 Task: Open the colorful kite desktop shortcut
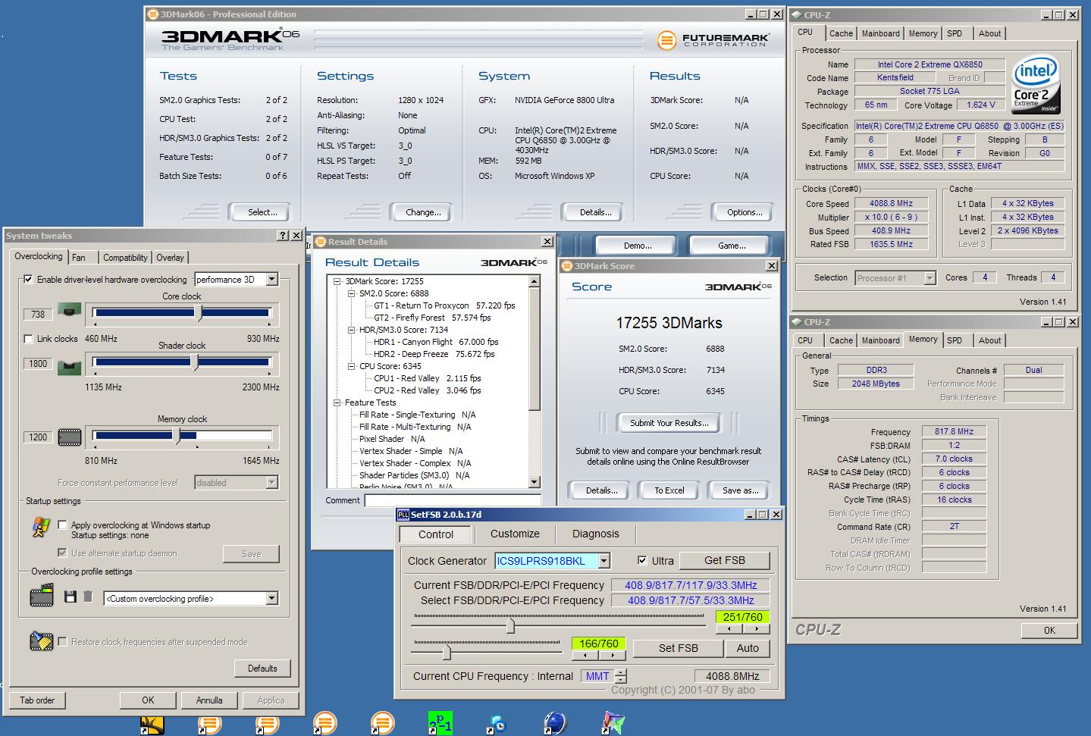[613, 723]
